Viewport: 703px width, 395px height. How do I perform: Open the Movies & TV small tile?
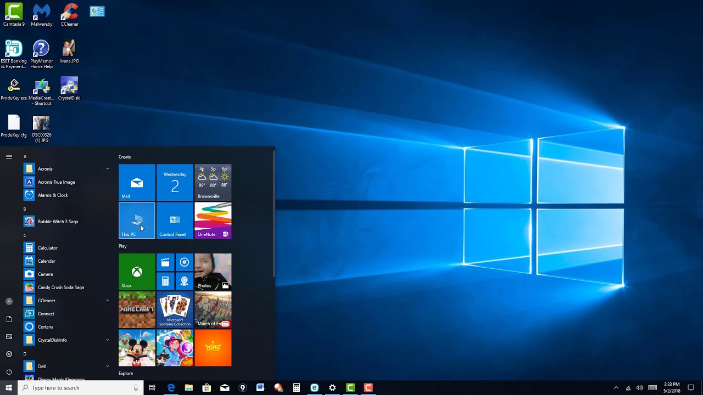click(x=165, y=262)
